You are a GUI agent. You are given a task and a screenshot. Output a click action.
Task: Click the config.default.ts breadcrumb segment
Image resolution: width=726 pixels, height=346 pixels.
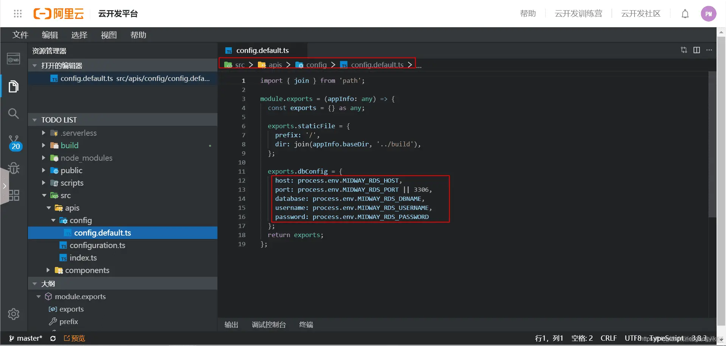377,65
